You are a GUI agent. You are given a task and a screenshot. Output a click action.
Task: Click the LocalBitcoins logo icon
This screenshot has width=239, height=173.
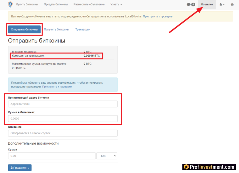(10, 4)
